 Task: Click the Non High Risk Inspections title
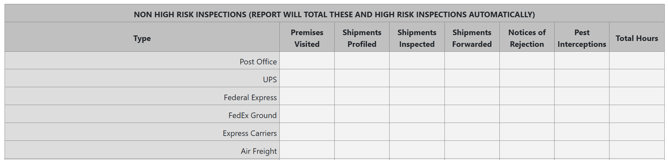[334, 15]
